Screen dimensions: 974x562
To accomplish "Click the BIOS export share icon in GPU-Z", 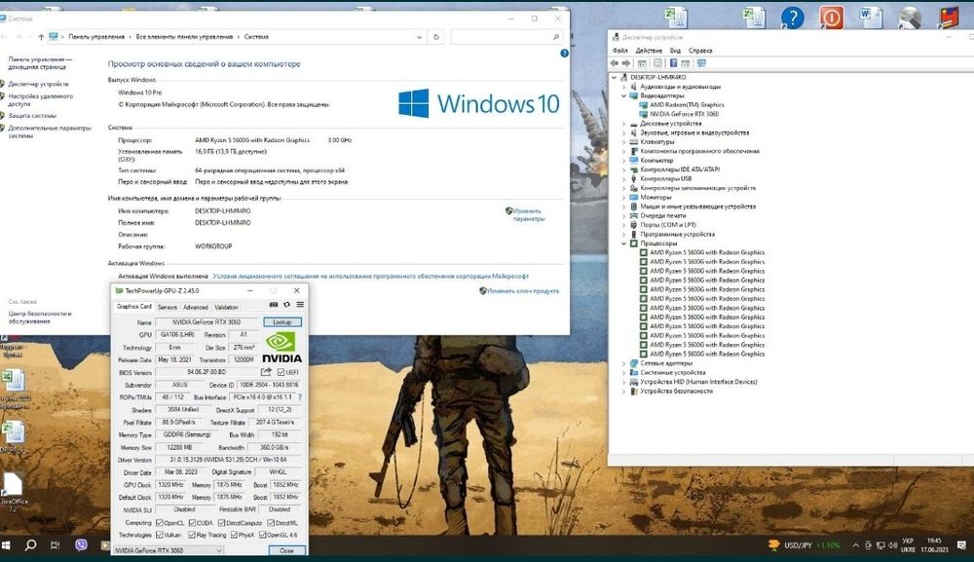I will pyautogui.click(x=266, y=372).
